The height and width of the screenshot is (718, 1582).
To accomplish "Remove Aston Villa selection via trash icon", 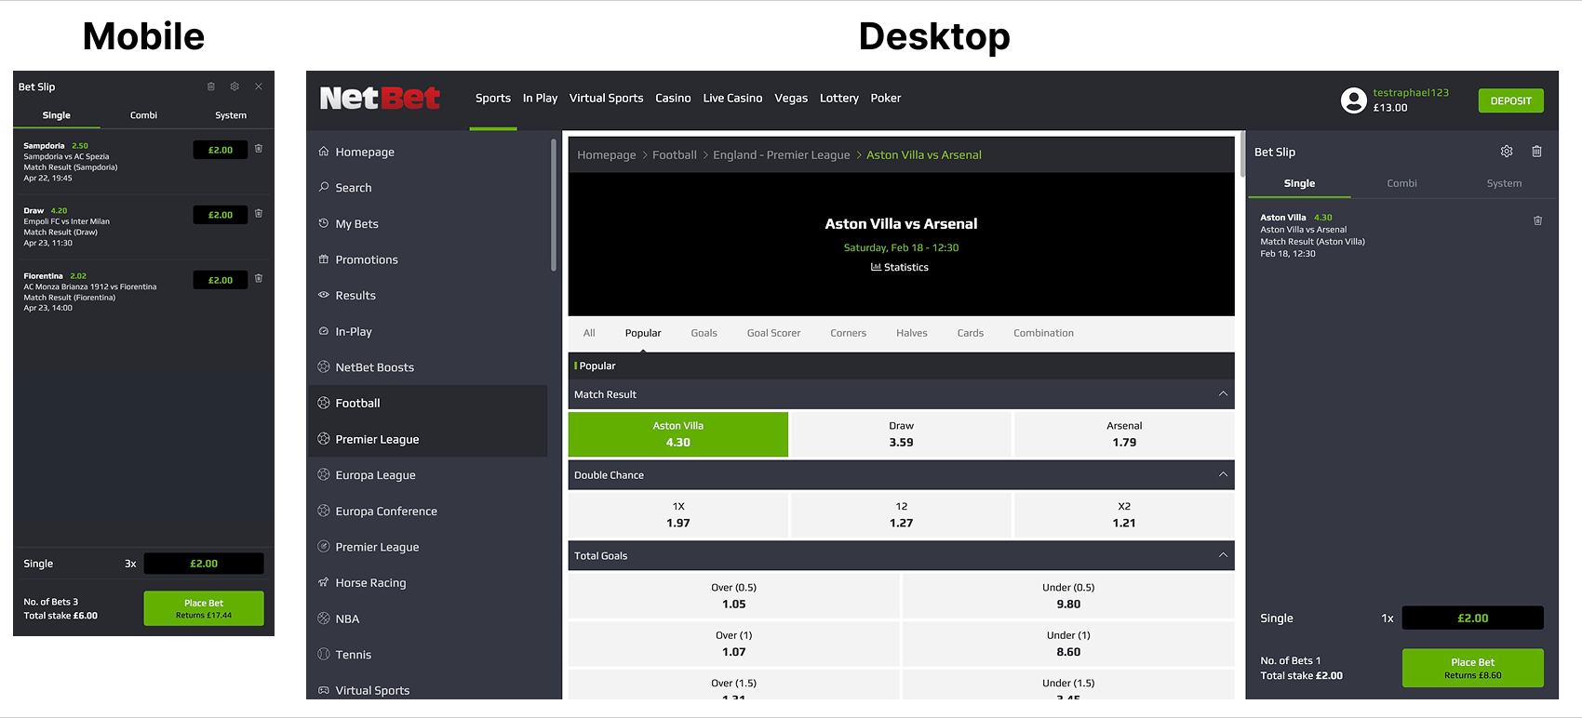I will (1537, 220).
